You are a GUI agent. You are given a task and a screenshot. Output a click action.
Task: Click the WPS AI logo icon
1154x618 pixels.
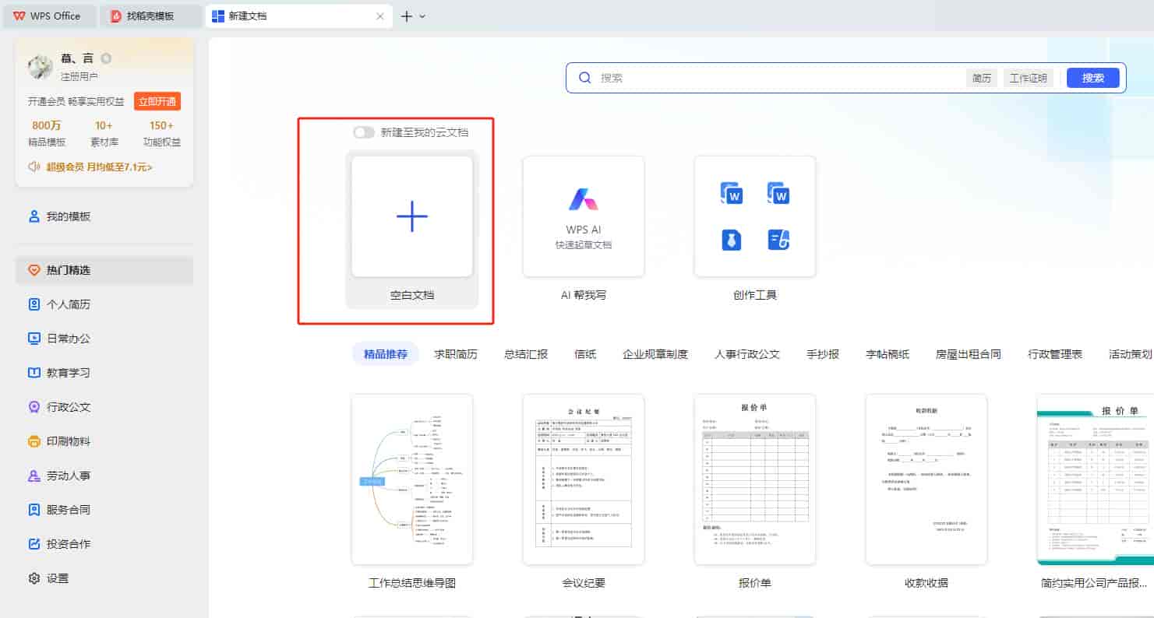point(584,200)
